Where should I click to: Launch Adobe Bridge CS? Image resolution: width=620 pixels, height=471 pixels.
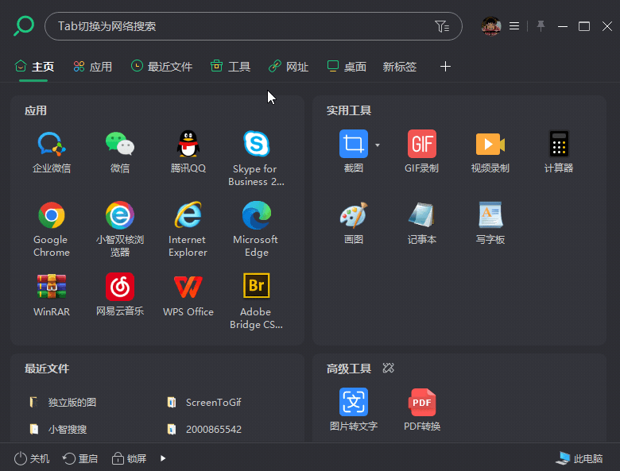pyautogui.click(x=256, y=301)
